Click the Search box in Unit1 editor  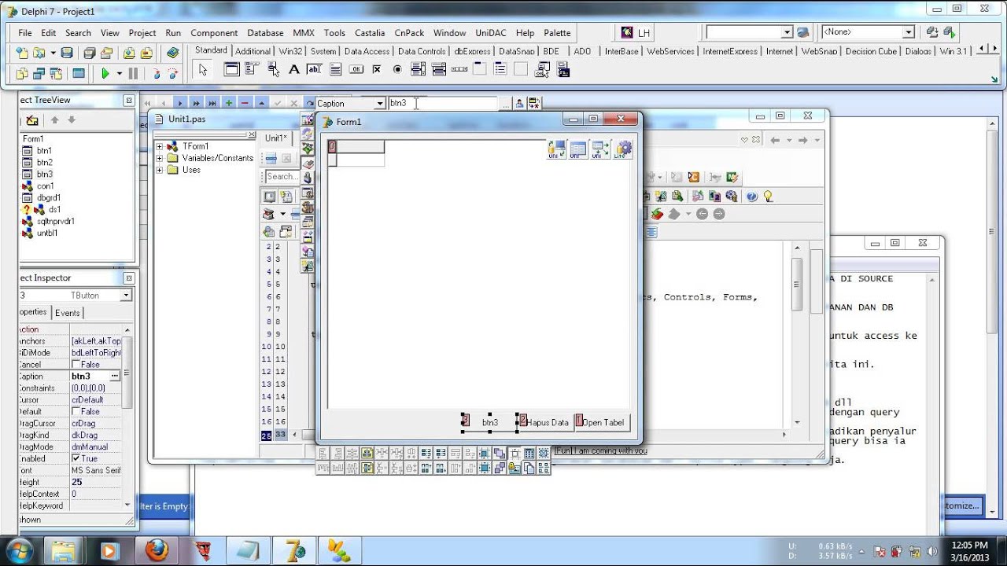click(282, 176)
